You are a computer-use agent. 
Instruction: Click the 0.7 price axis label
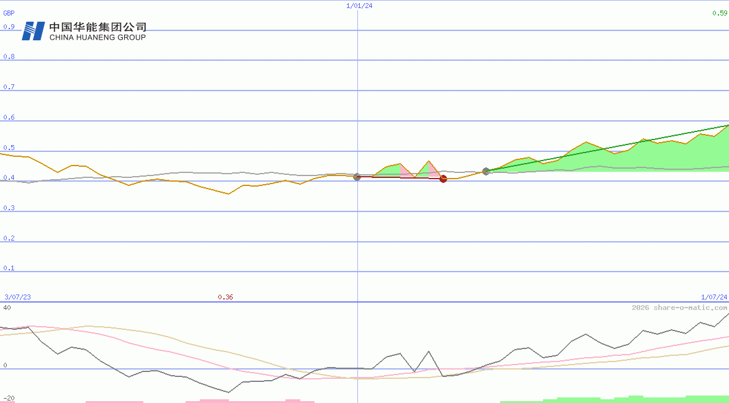(9, 87)
